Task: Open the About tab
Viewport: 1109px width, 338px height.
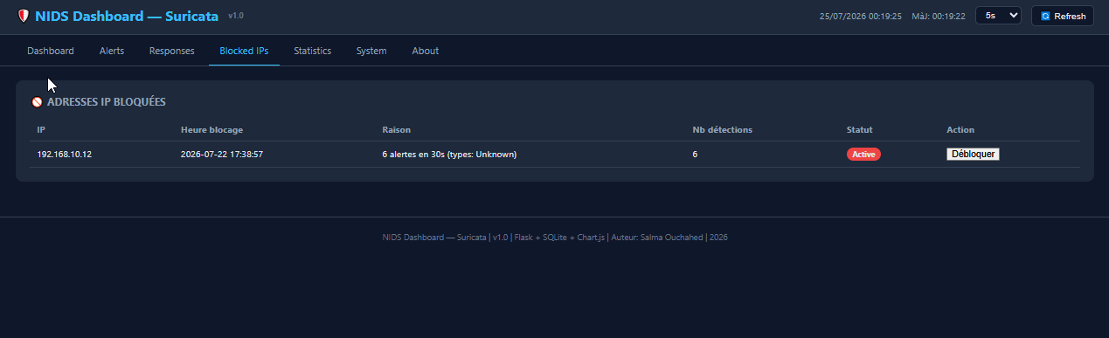Action: tap(426, 51)
